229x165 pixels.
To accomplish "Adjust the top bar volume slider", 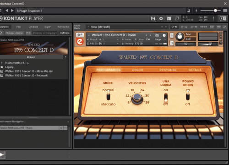I will (x=211, y=11).
